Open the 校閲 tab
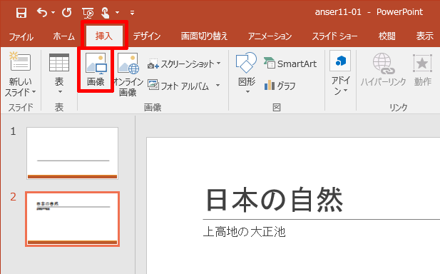The height and width of the screenshot is (274, 440). point(387,36)
